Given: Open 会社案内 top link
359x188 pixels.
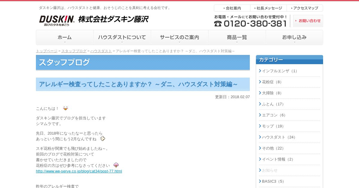Looking at the screenshot, I should (232, 8).
